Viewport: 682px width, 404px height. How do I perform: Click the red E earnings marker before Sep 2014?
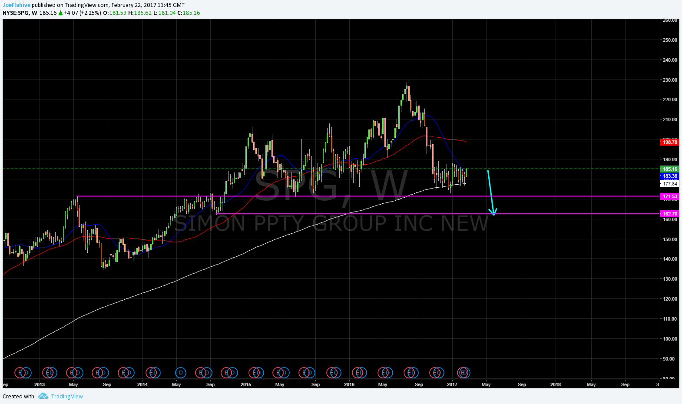click(x=201, y=373)
